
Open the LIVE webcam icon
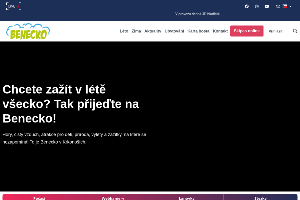pos(14,6)
